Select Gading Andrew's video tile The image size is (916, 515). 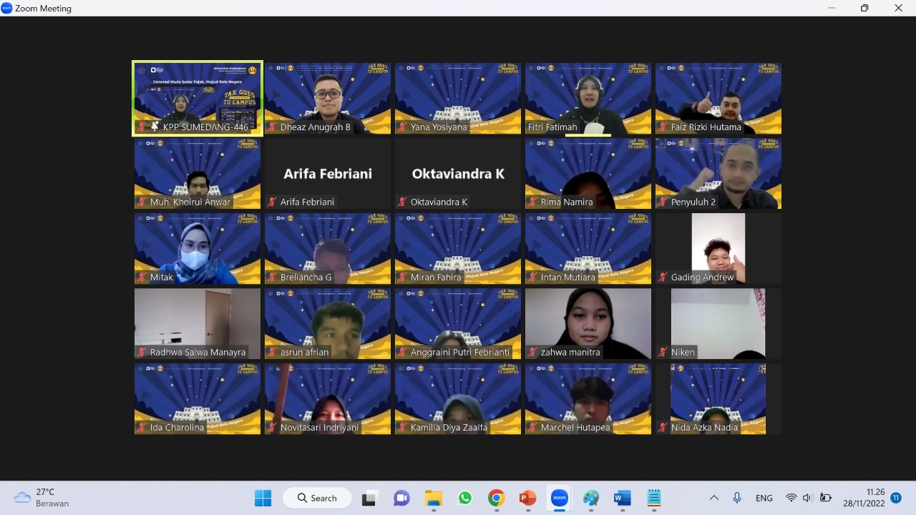pos(718,248)
